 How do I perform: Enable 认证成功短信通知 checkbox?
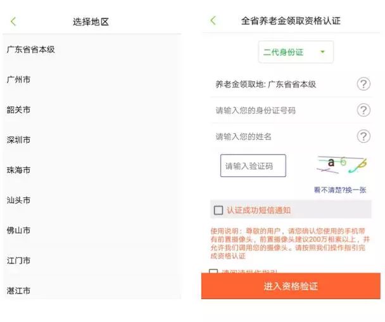pos(218,210)
